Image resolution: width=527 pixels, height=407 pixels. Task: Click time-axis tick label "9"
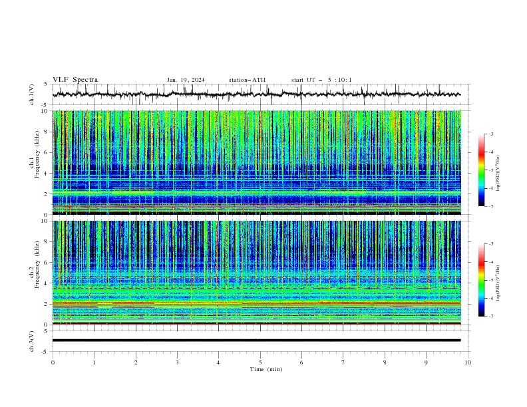tap(426, 362)
